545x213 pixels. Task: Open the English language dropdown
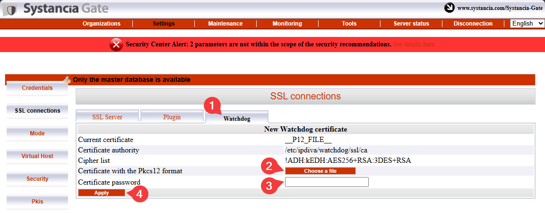click(x=527, y=23)
